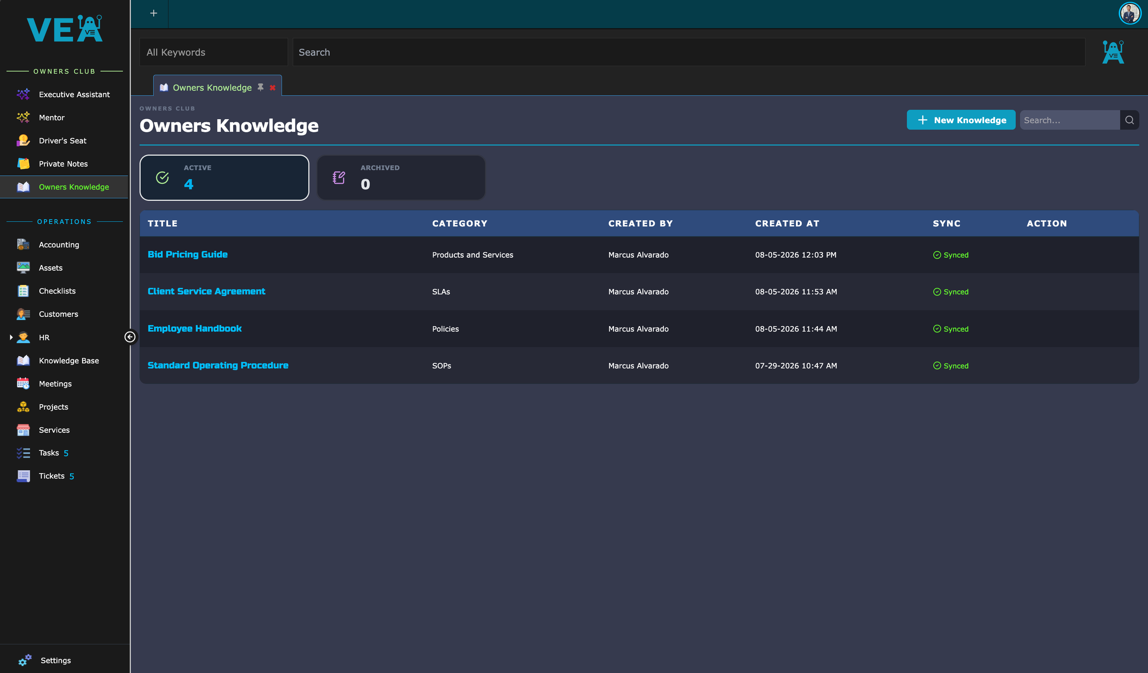Focus the knowledge Search... input
1148x673 pixels.
click(1070, 120)
